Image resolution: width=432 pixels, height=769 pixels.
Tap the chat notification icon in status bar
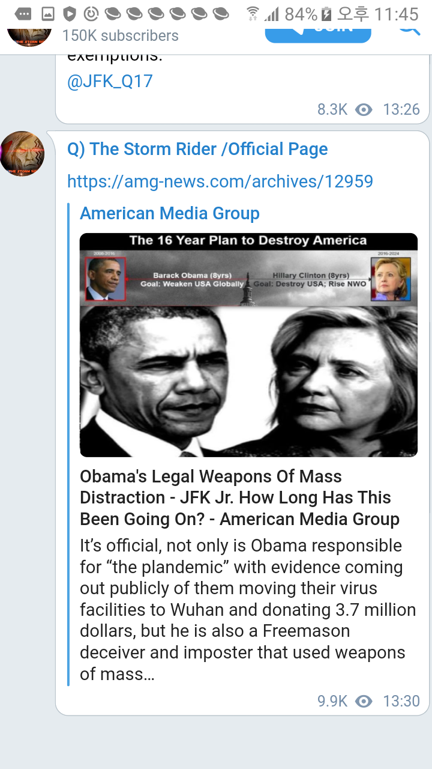click(x=23, y=13)
